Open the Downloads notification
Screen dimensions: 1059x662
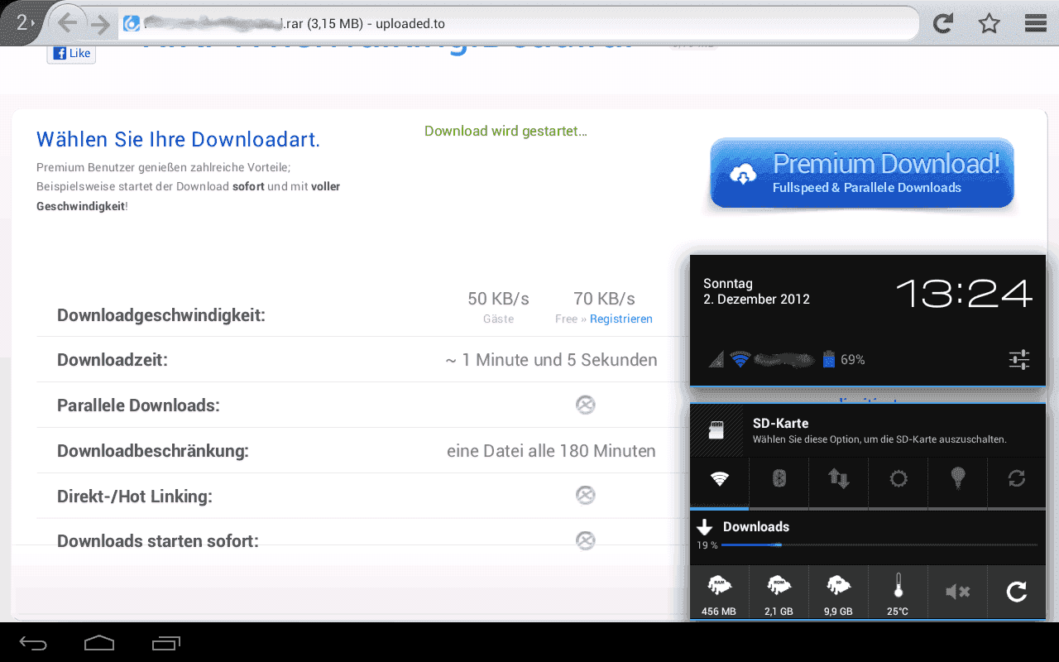[x=868, y=536]
